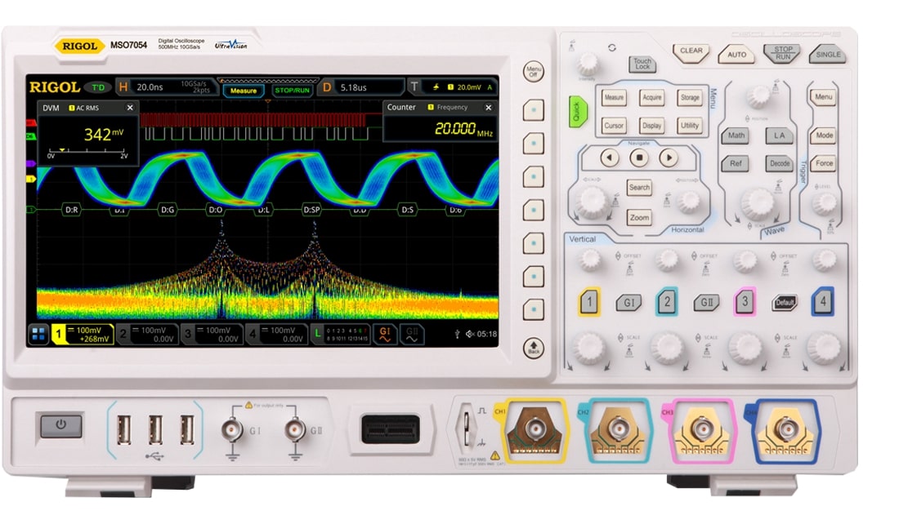
Task: Select the D:G decode label on the bus
Action: point(168,210)
